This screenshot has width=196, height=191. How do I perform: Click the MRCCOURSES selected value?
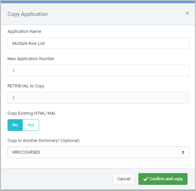coord(26,152)
